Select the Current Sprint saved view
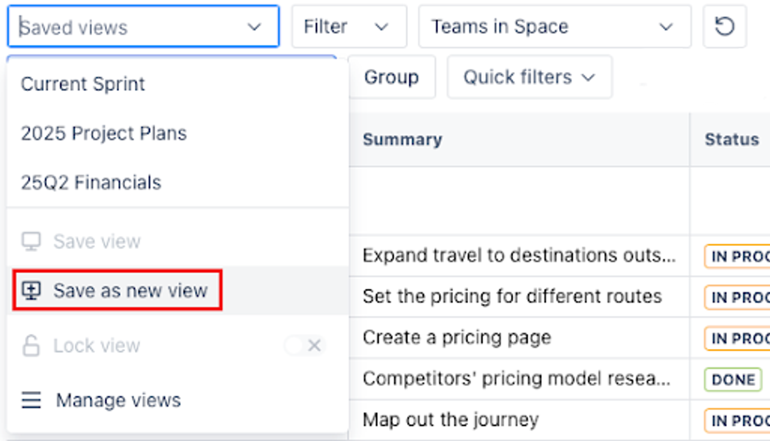The height and width of the screenshot is (441, 770). 83,84
